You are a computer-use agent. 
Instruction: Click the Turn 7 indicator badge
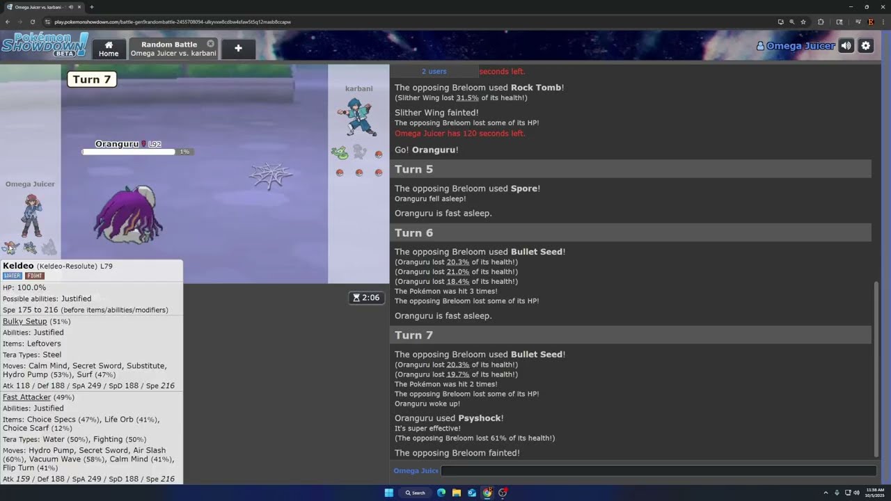(x=92, y=79)
